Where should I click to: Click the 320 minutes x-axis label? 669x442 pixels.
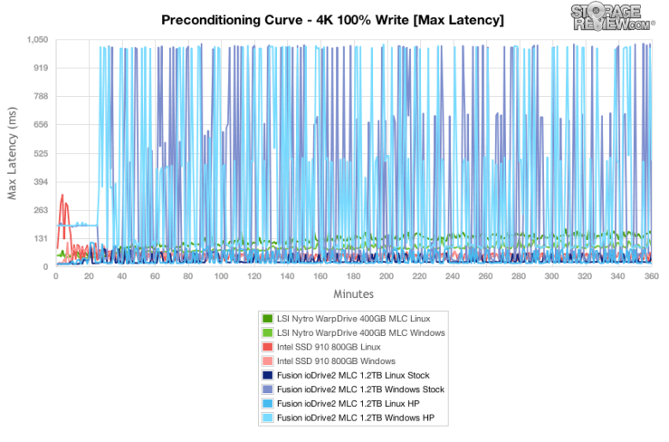[x=585, y=276]
